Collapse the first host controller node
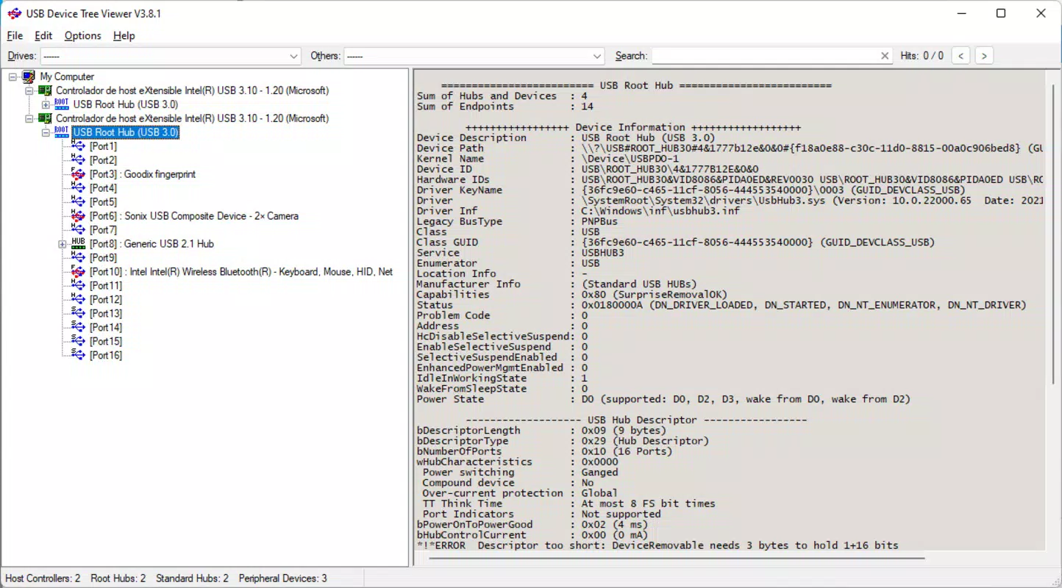Screen dimensions: 1062x588 pyautogui.click(x=29, y=90)
